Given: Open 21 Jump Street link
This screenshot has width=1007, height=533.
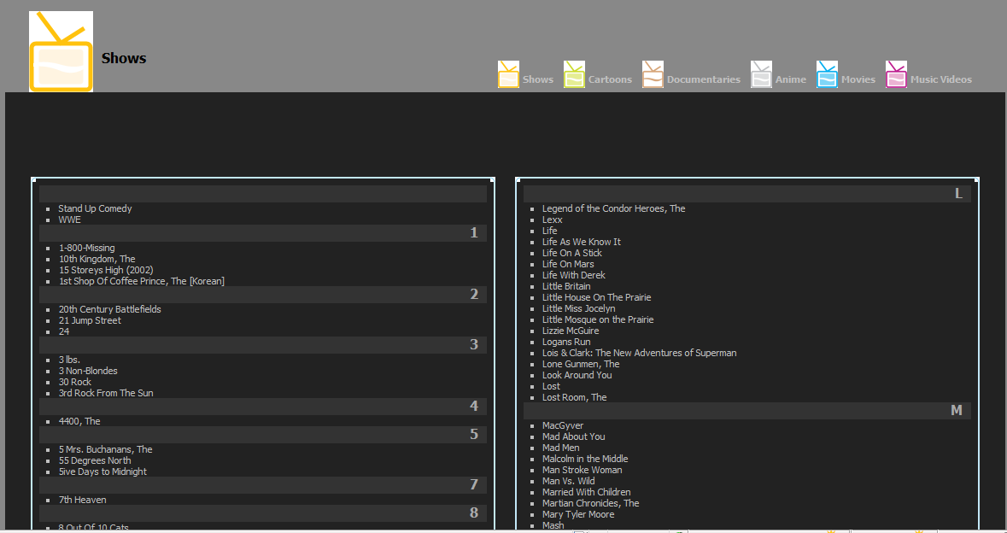Looking at the screenshot, I should coord(90,320).
